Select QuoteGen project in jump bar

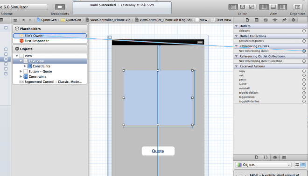pyautogui.click(x=47, y=20)
